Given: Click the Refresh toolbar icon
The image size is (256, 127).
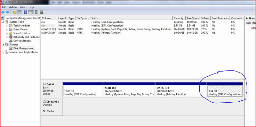Looking at the screenshot, I should (x=36, y=12).
